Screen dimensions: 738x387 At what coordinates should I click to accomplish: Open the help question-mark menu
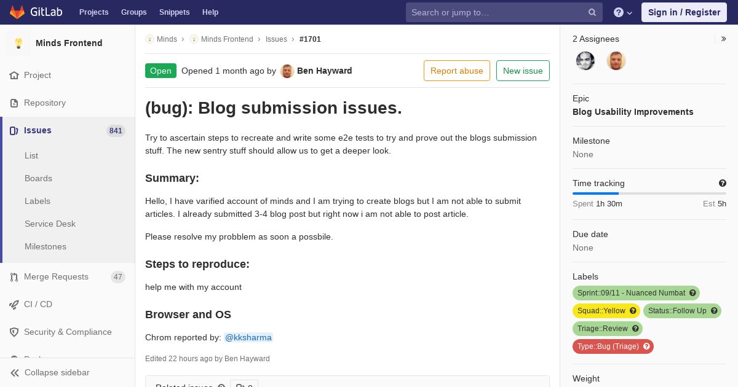(623, 12)
